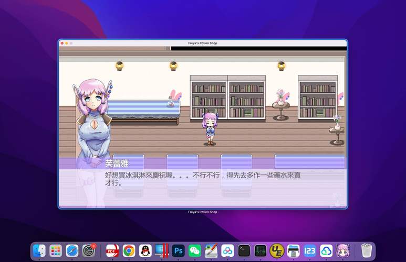Launch UltraEdit UE icon in Dock

click(x=277, y=250)
